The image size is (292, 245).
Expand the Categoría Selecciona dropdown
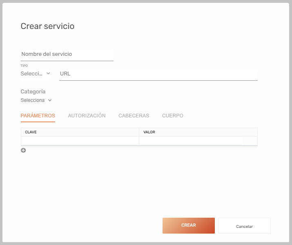pyautogui.click(x=36, y=100)
